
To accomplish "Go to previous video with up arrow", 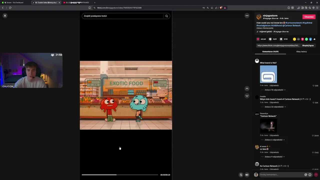I will pos(247,88).
